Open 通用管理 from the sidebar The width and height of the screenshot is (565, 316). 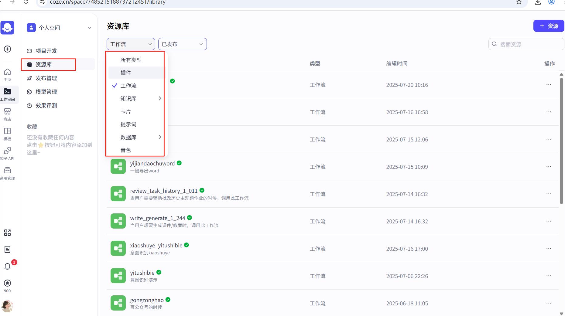pyautogui.click(x=7, y=172)
